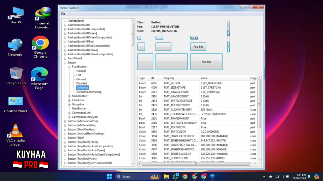The image size is (323, 181).
Task: Select the Normal state item
Action: pos(81,71)
